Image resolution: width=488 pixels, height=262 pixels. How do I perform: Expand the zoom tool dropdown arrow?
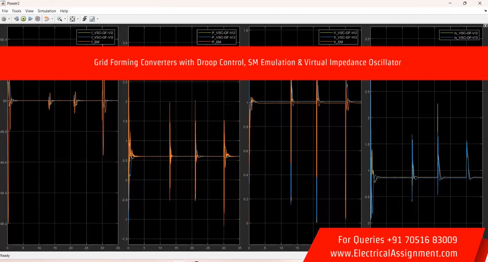tap(65, 19)
